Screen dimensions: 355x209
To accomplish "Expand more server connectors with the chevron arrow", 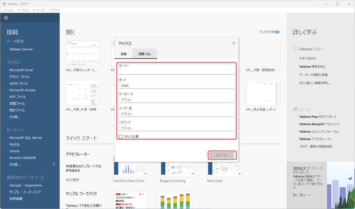I will [54, 164].
